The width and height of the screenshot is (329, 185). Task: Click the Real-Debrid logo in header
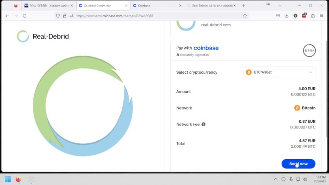coord(43,36)
